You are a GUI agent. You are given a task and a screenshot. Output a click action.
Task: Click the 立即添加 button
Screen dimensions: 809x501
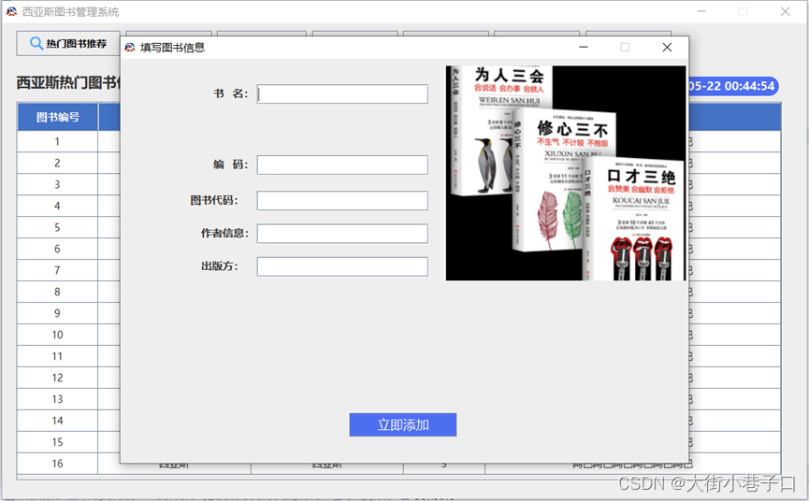403,424
